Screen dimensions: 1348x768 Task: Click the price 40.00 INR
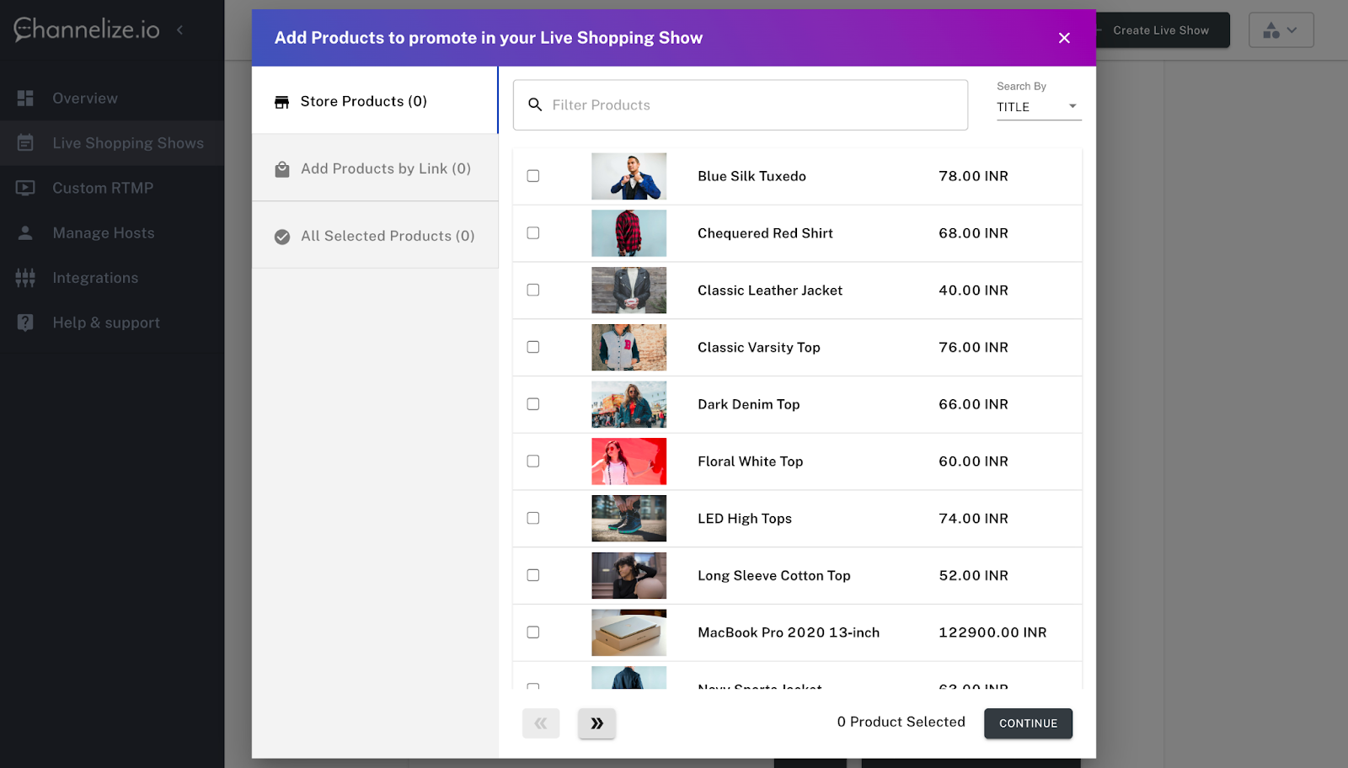973,291
